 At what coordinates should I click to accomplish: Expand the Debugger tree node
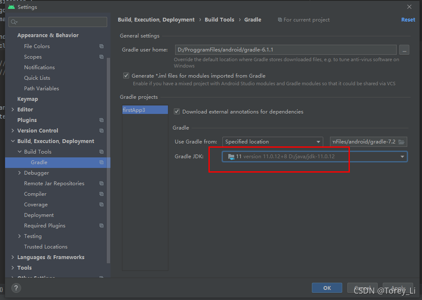(x=19, y=173)
